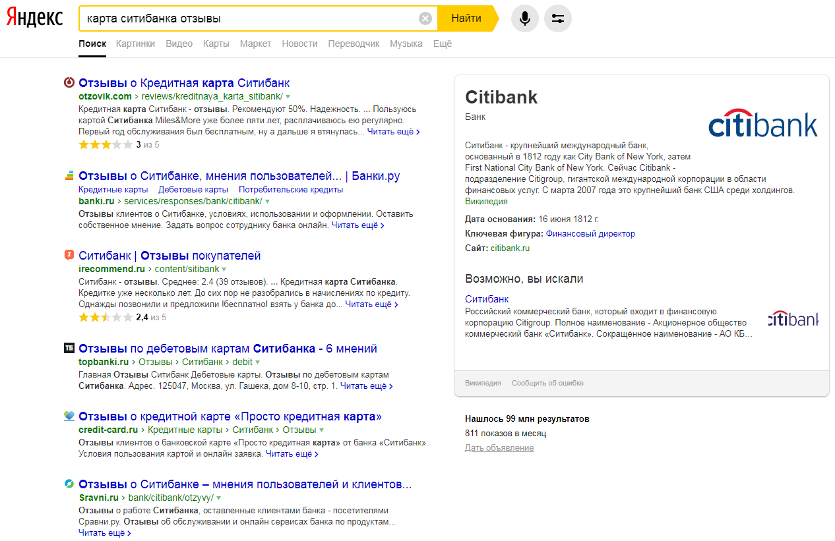The image size is (835, 541).
Task: Open the Википедия link under Citibank description
Action: click(x=486, y=202)
